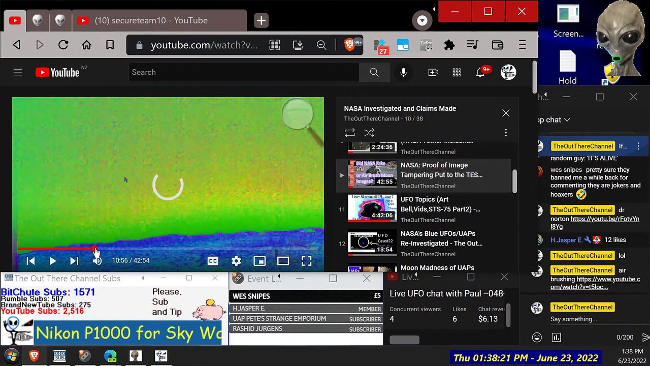The height and width of the screenshot is (366, 650).
Task: Open the browser hamburger menu
Action: 522,45
